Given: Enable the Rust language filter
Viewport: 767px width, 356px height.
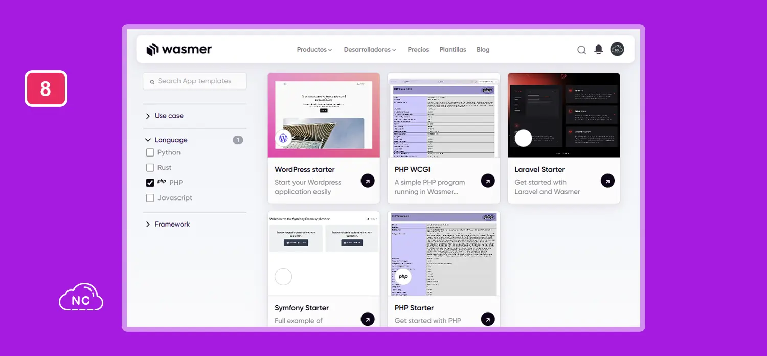Looking at the screenshot, I should (x=150, y=168).
